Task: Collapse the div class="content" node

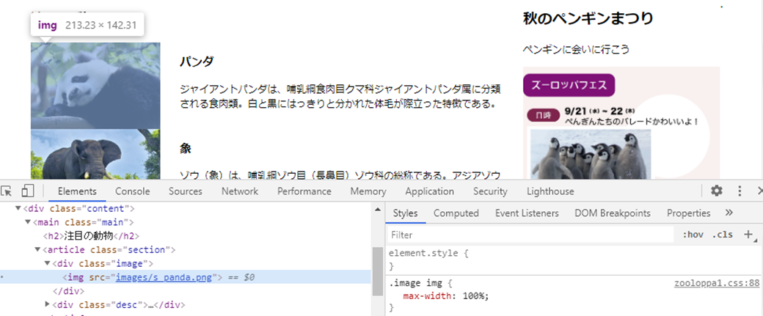Action: tap(18, 208)
